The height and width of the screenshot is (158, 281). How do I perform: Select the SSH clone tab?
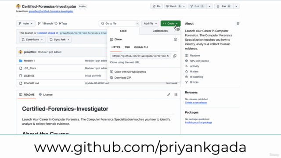(x=127, y=47)
